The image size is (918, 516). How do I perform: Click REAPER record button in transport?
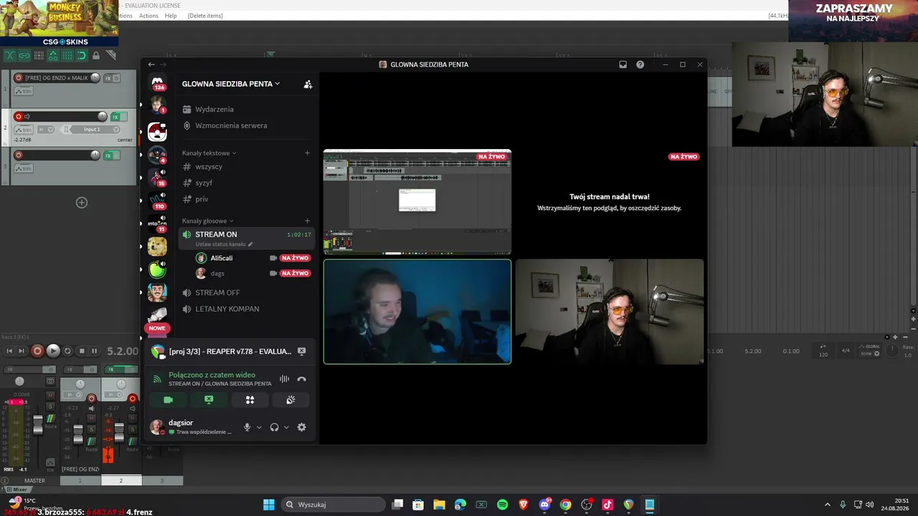(37, 351)
